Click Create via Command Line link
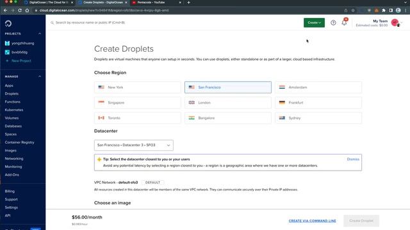This screenshot has height=230, width=410. 312,221
